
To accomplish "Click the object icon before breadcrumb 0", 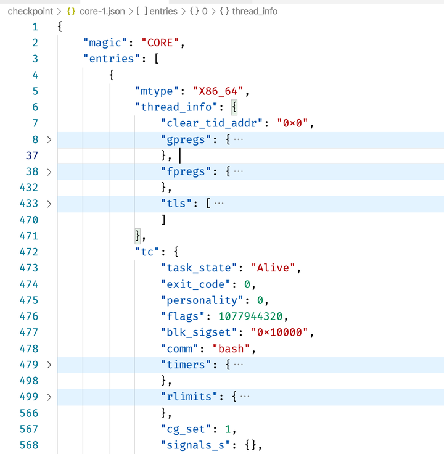I will click(194, 11).
